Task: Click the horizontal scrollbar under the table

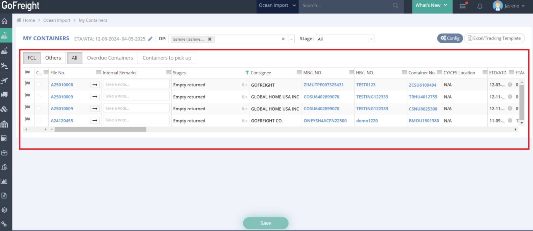Action: [100, 130]
